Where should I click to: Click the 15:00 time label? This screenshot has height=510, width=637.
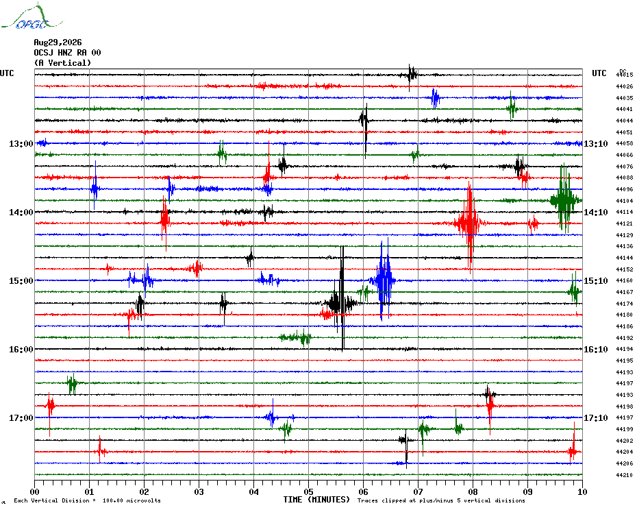point(21,281)
